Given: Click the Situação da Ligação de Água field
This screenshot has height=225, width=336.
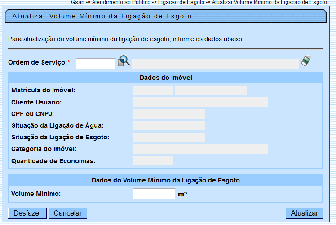Looking at the screenshot, I should [169, 125].
